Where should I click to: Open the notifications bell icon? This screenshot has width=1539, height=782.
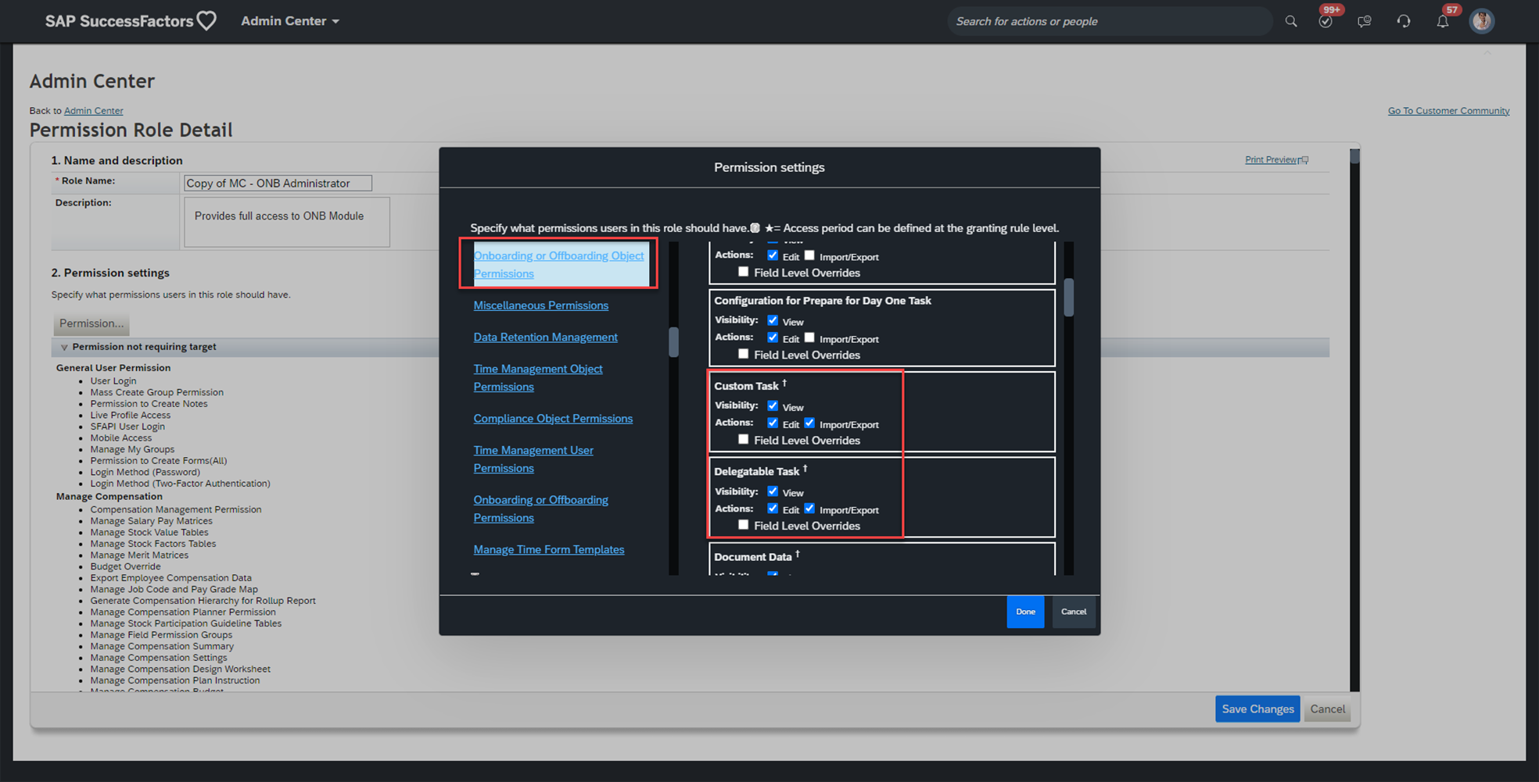click(1443, 21)
